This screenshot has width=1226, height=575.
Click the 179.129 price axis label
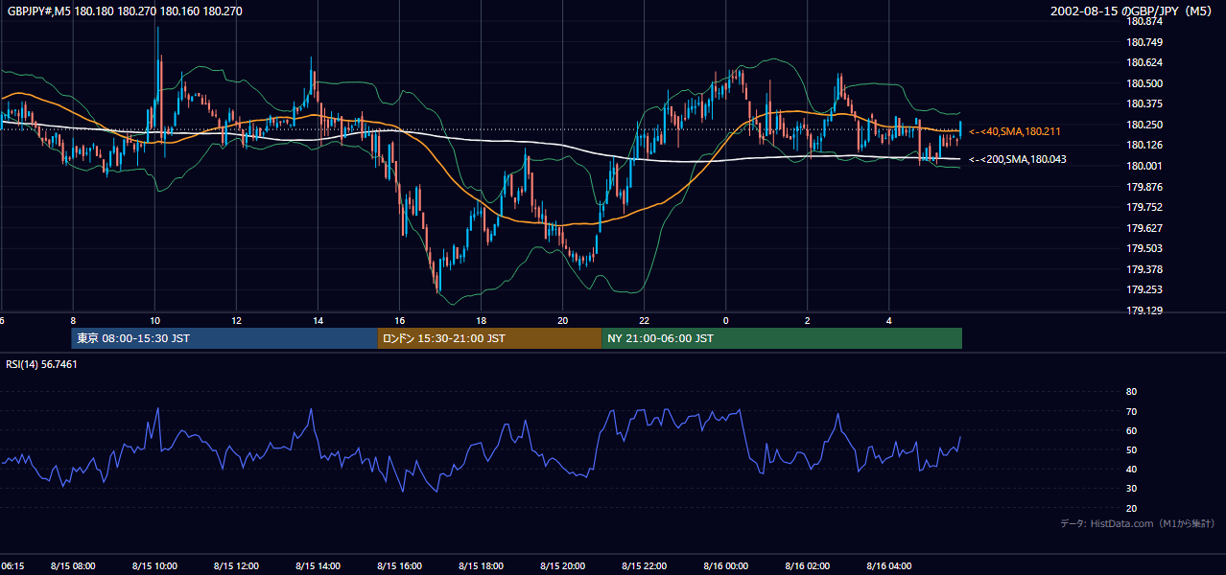click(1145, 310)
